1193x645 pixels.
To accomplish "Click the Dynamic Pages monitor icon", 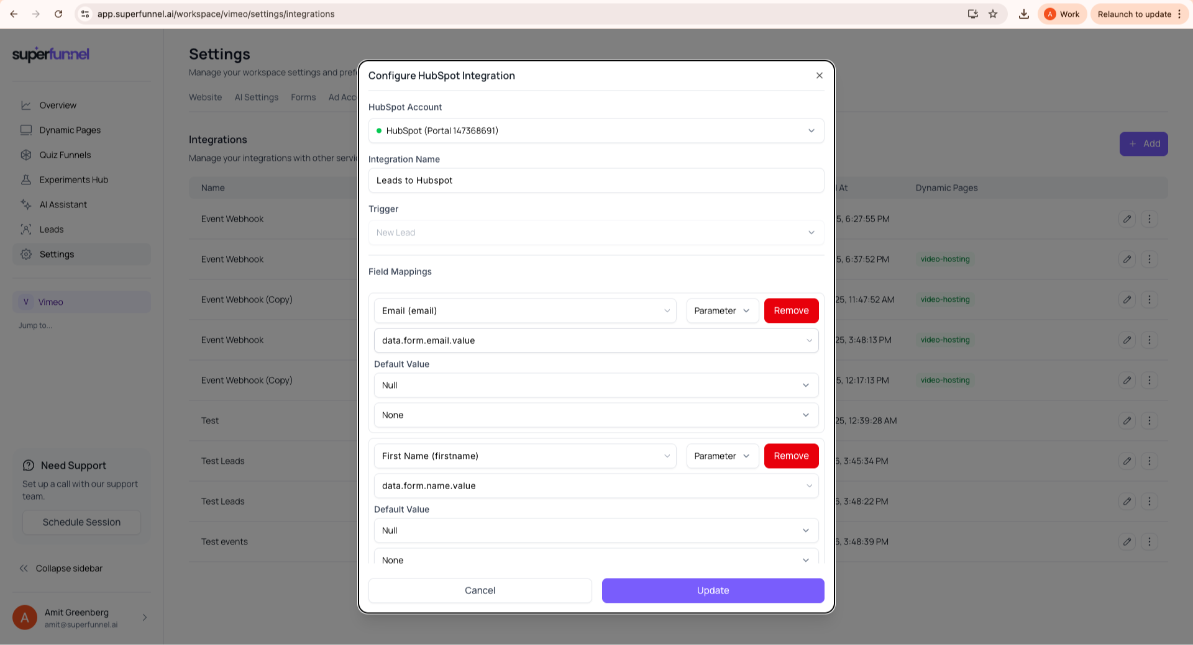I will pos(26,130).
